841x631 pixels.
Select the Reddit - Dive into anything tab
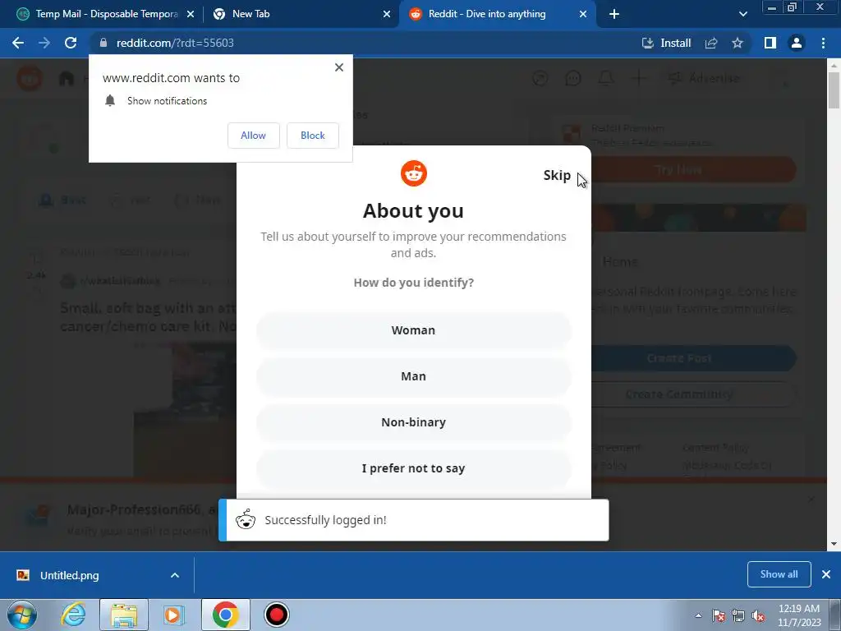coord(496,14)
